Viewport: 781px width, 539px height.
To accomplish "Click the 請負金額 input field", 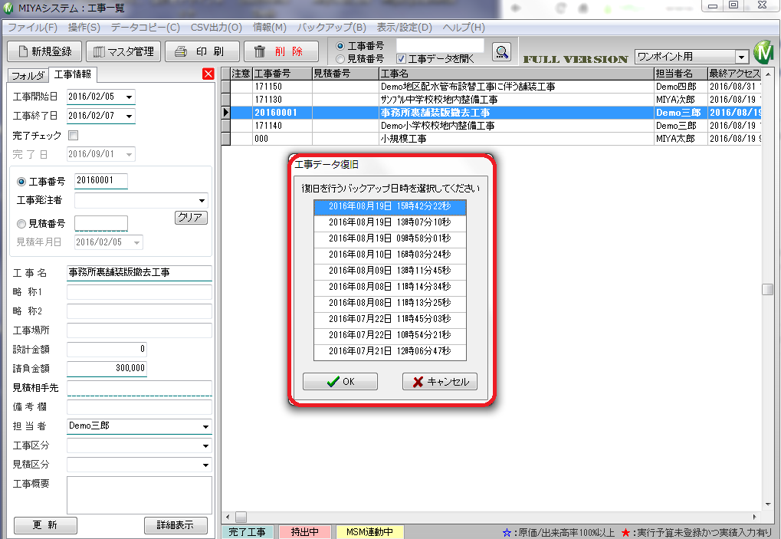I will (x=107, y=369).
